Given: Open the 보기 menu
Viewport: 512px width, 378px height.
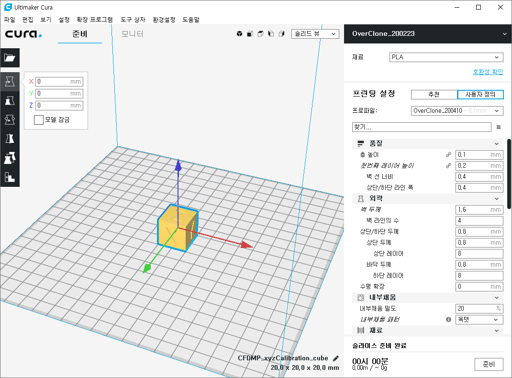Looking at the screenshot, I should pos(46,20).
